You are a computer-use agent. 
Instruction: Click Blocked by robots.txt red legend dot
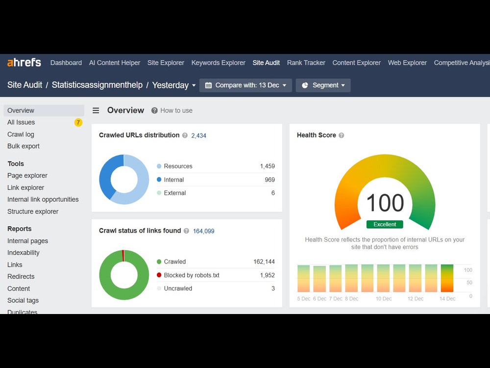(159, 275)
